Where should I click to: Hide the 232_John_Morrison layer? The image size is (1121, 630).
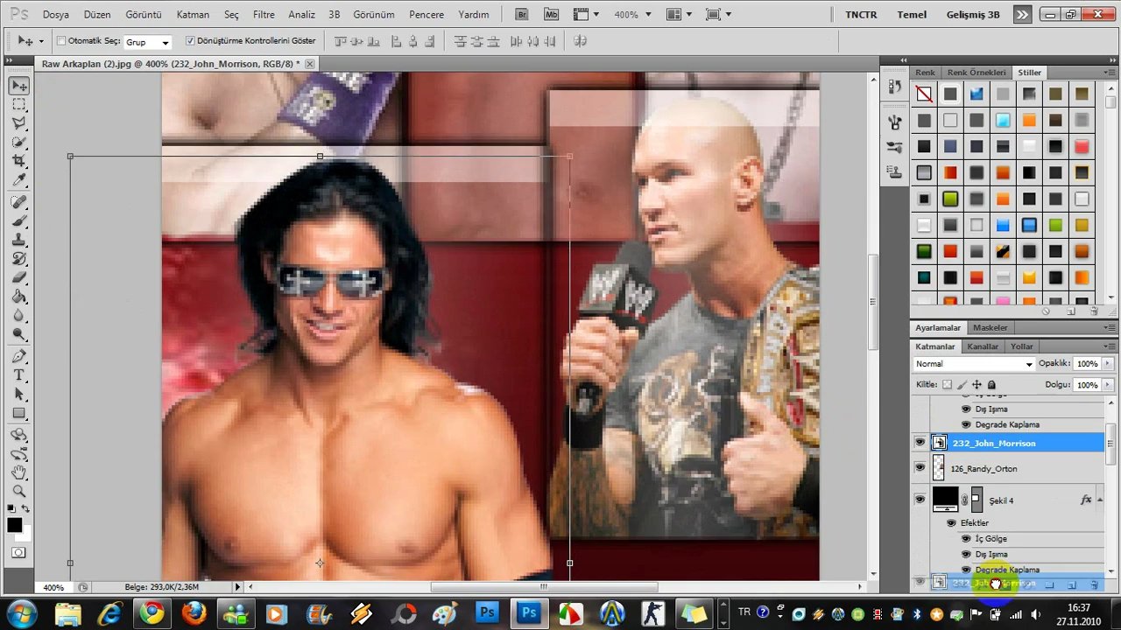point(920,444)
